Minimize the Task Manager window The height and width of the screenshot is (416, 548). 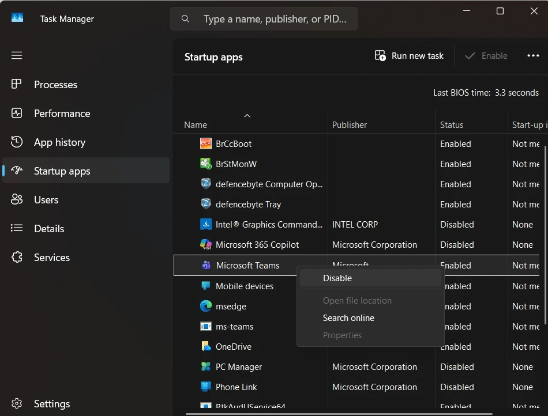(x=466, y=11)
